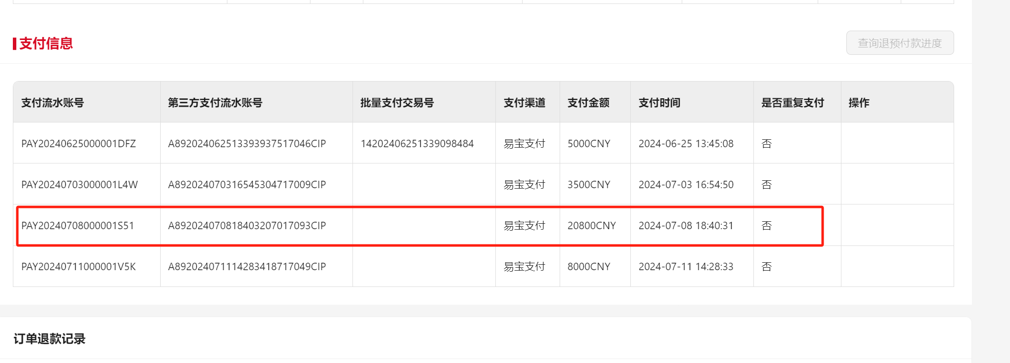Screen dimensions: 1010x363
Task: Click the 是否重复支付 column header
Action: coord(792,103)
